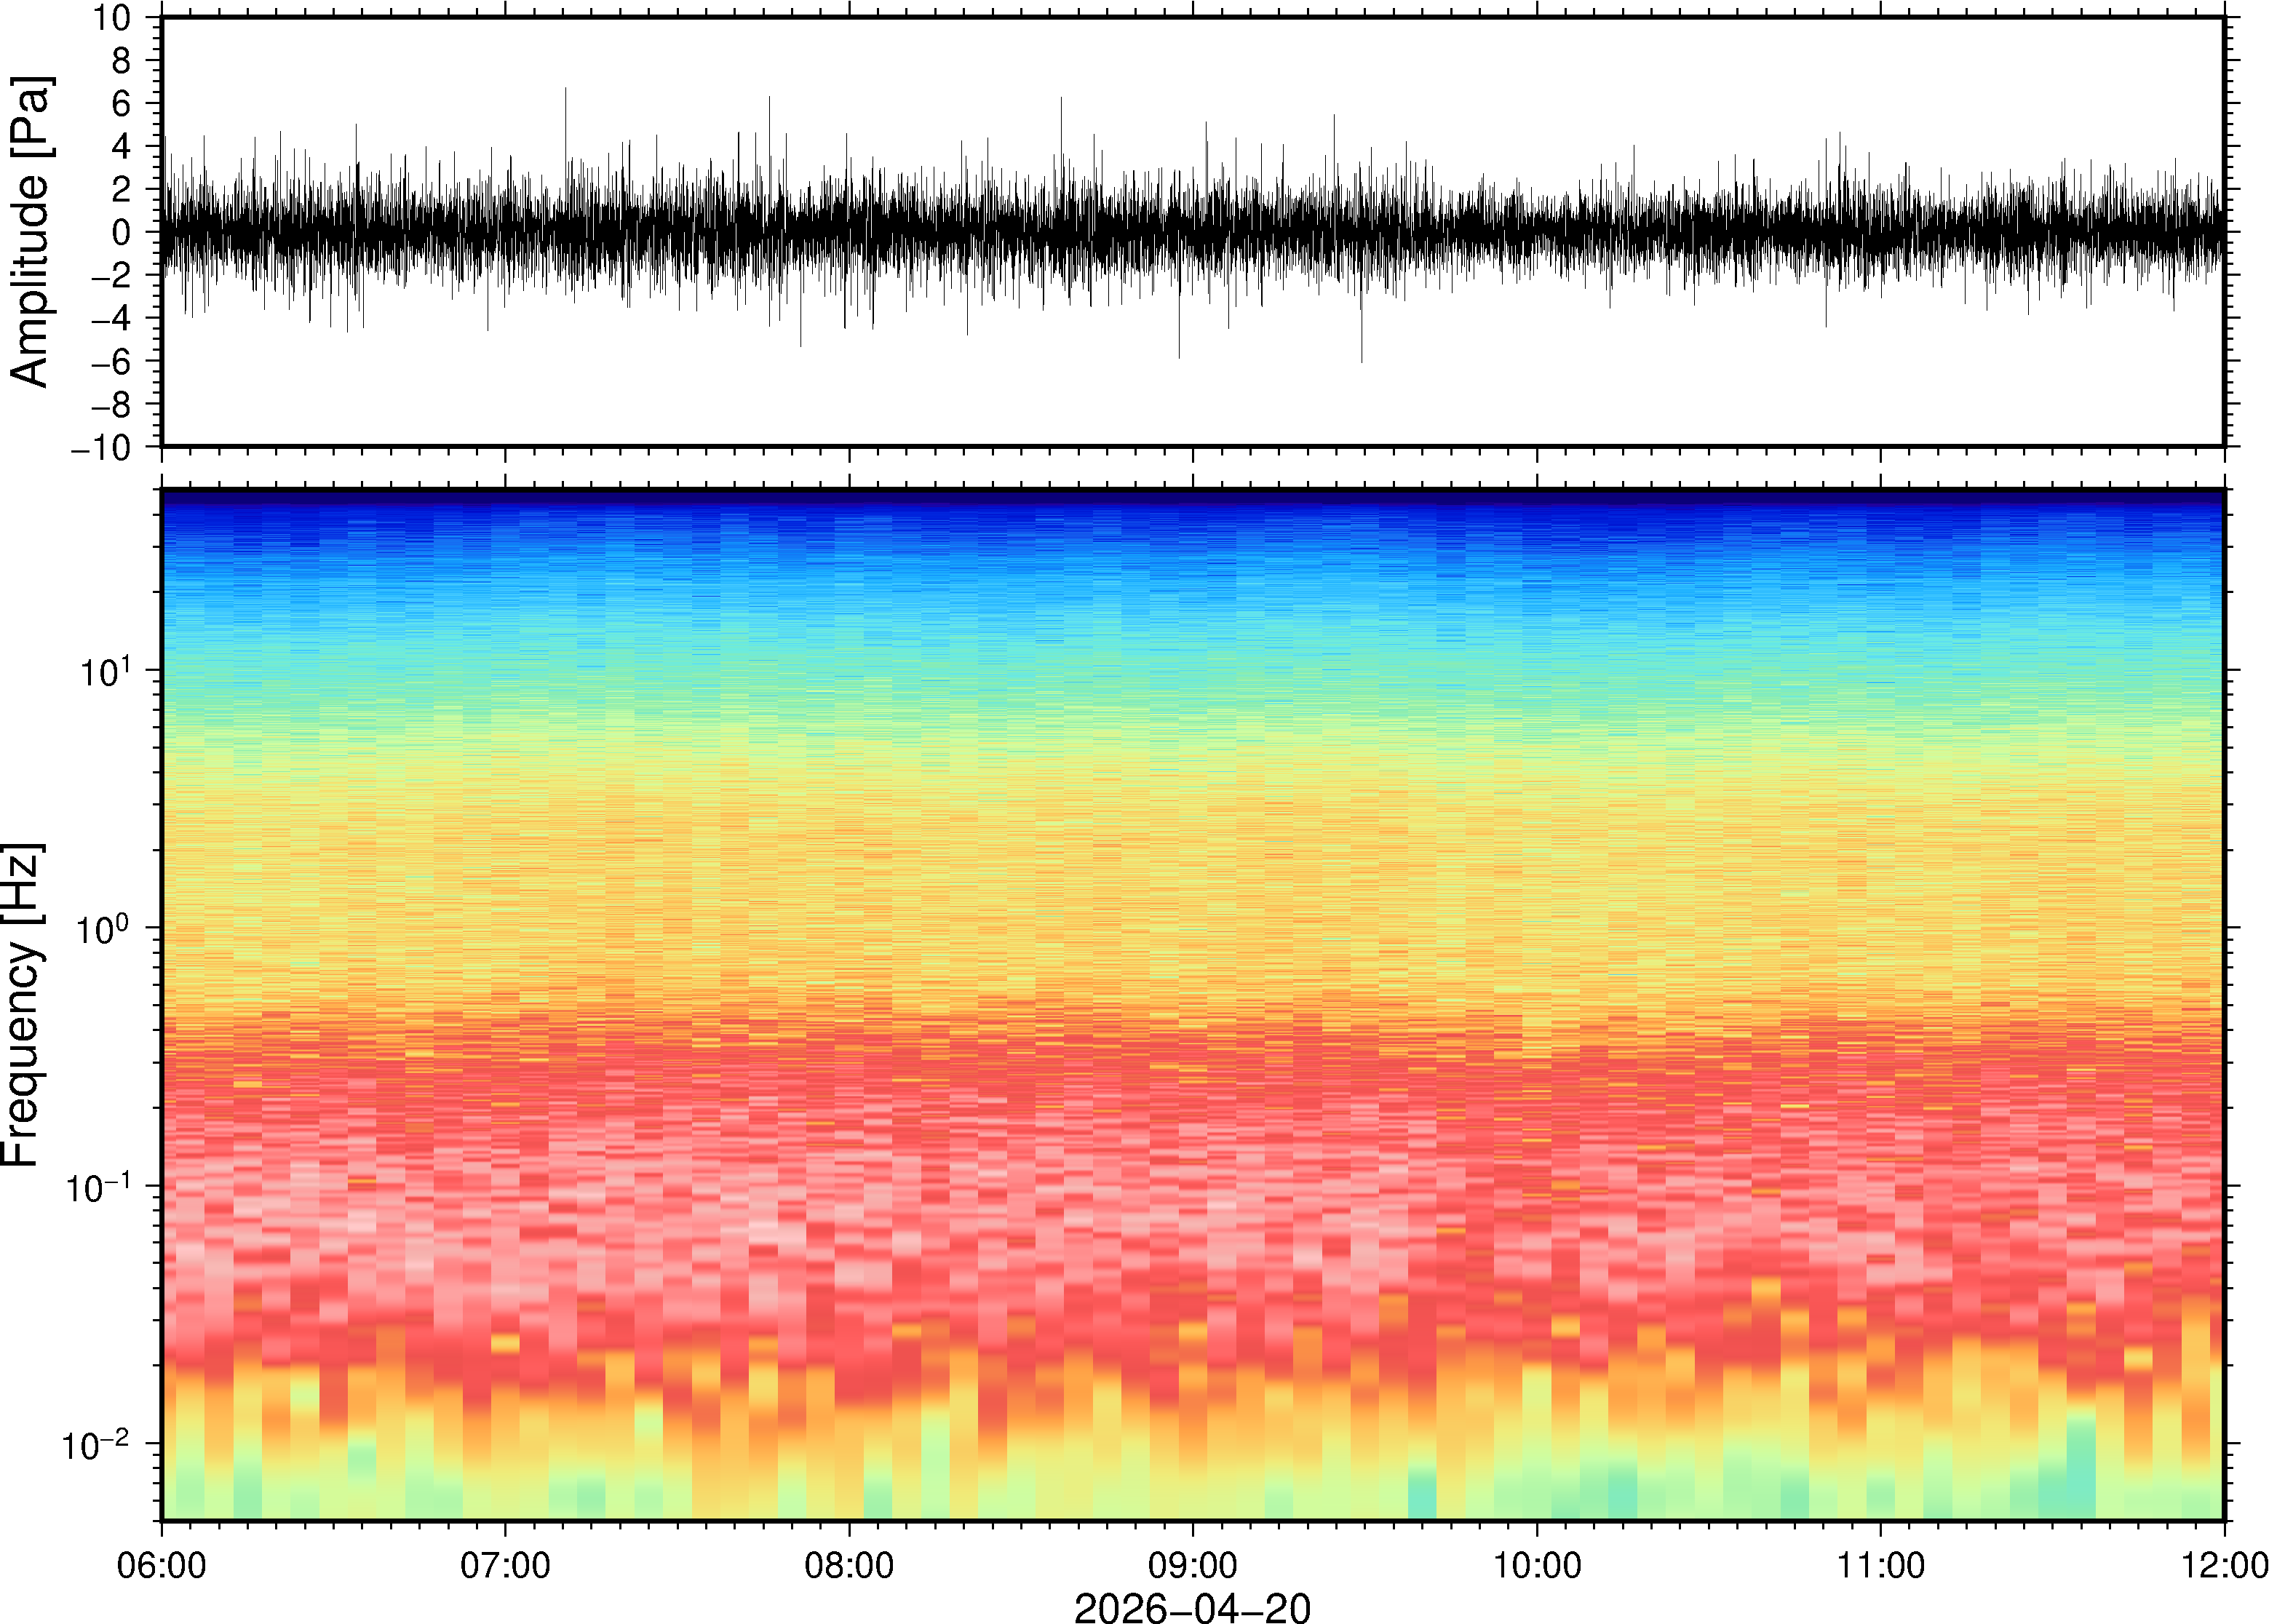Click the 2026-04-20 date label
Viewport: 2269px width, 1624px height.
[x=1191, y=1607]
